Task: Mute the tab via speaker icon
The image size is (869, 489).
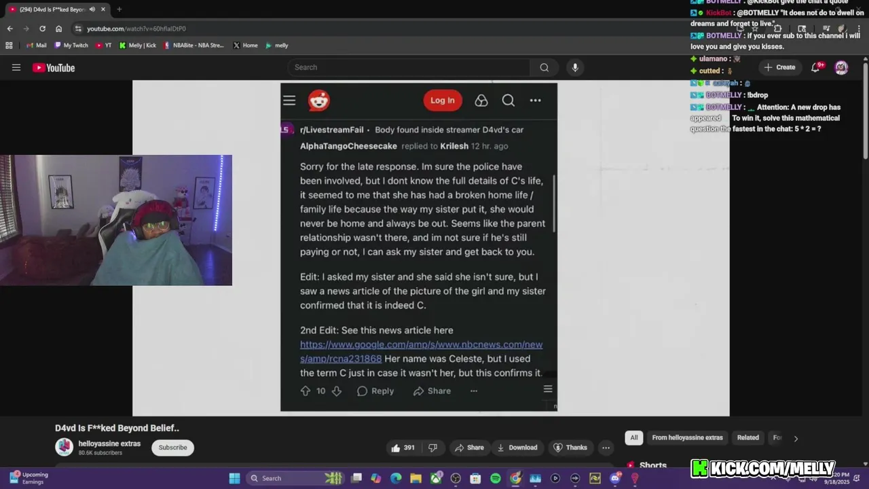Action: click(92, 10)
